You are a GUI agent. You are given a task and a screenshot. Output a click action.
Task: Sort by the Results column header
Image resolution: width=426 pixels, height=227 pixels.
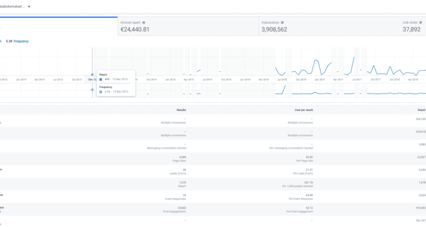[181, 110]
